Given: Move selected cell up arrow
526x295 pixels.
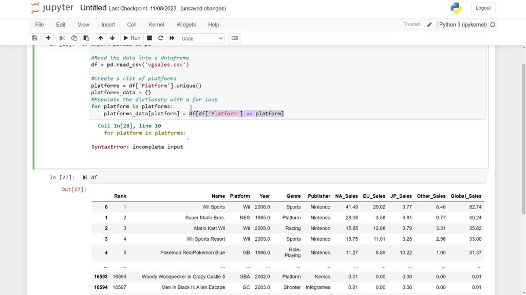Looking at the screenshot, I should 100,38.
